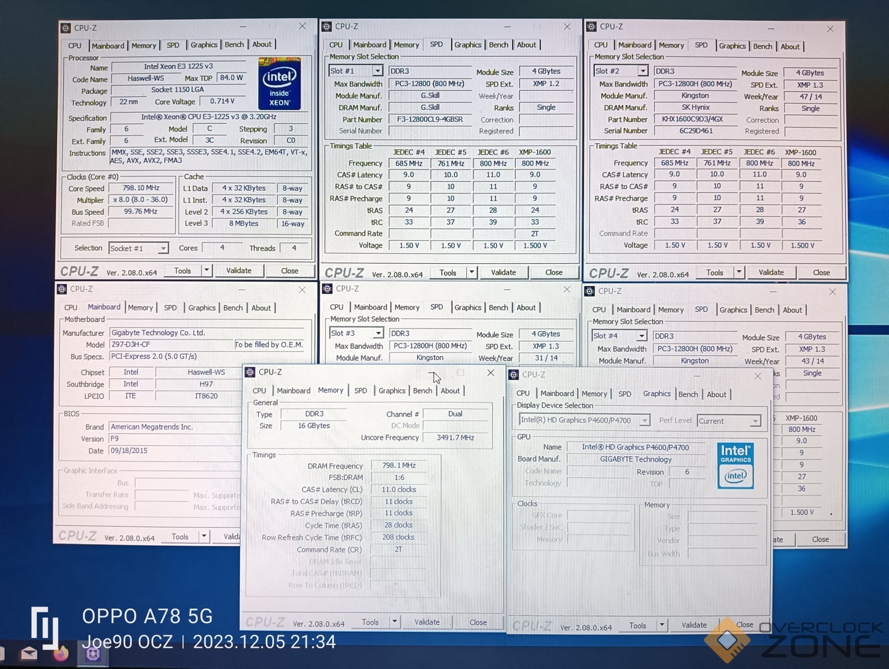Click Validate in the Slot #2 window
The height and width of the screenshot is (669, 889).
pyautogui.click(x=771, y=272)
